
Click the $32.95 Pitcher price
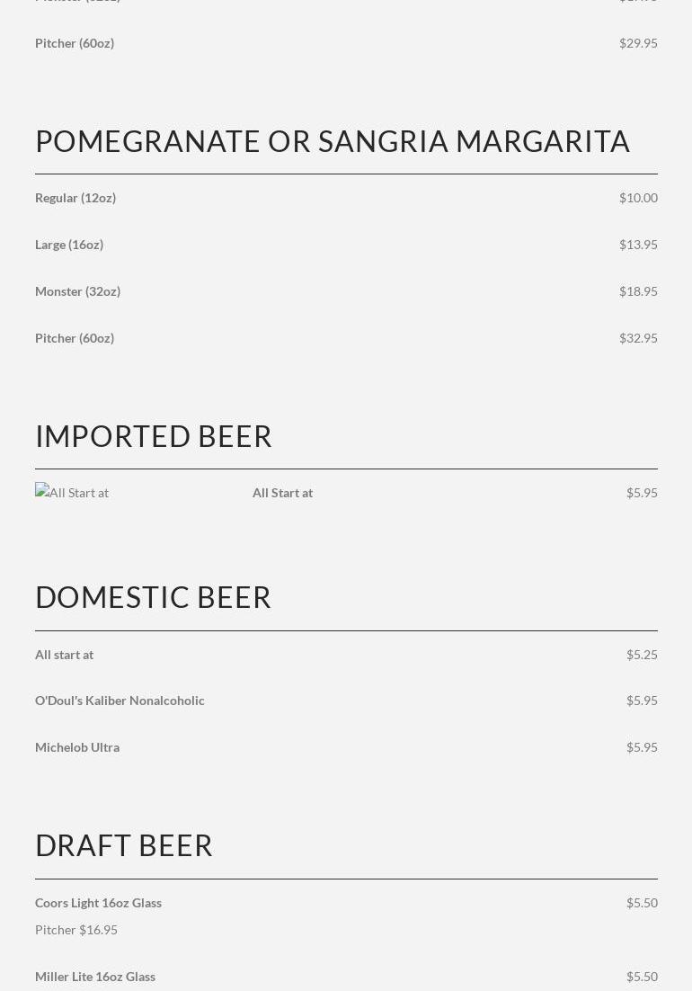click(x=638, y=338)
